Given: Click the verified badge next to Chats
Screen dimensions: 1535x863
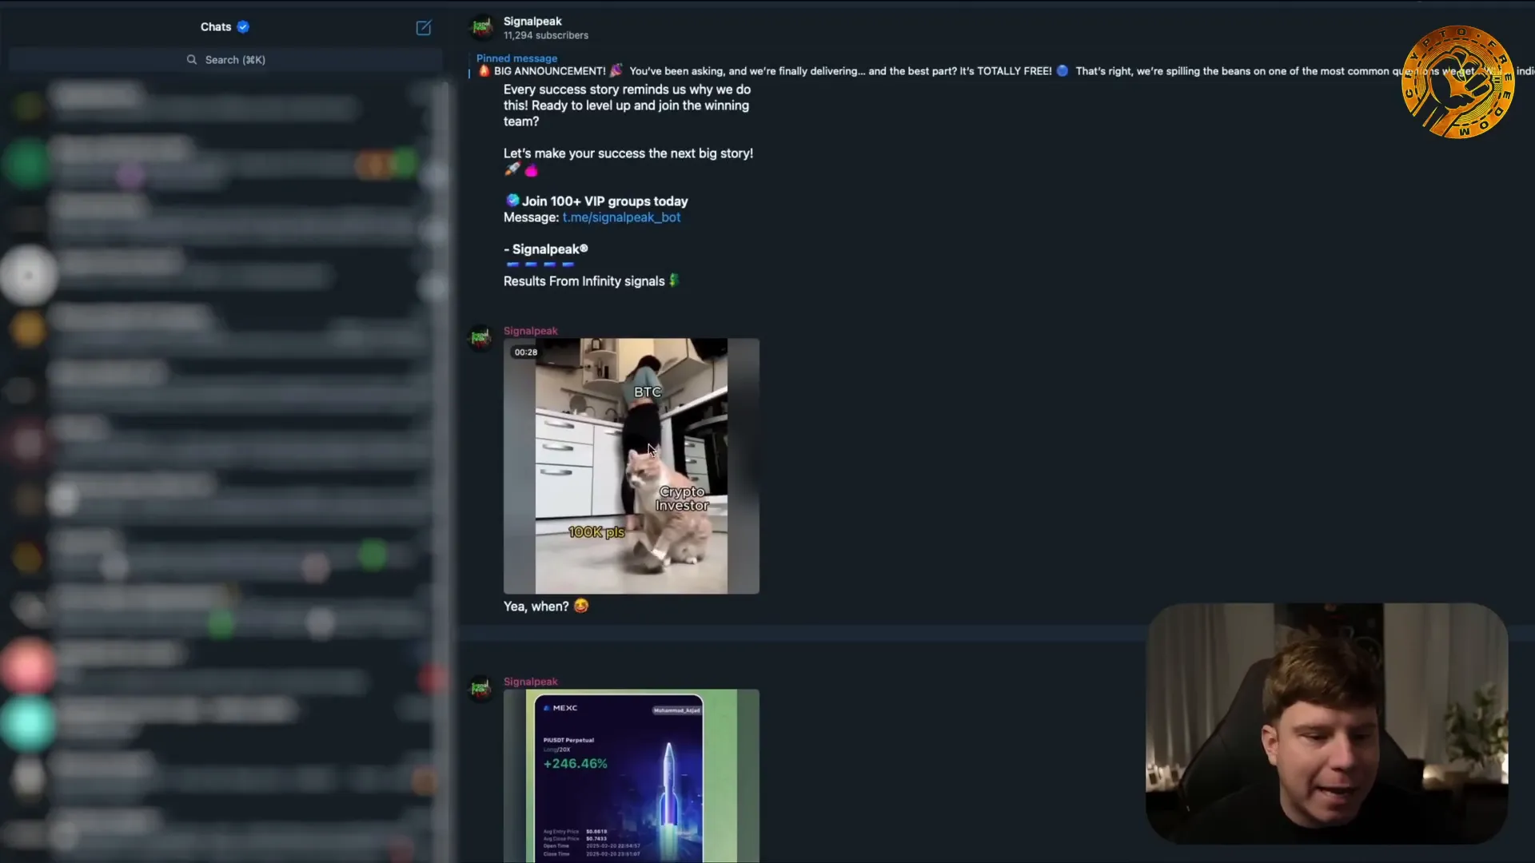Looking at the screenshot, I should (x=243, y=27).
